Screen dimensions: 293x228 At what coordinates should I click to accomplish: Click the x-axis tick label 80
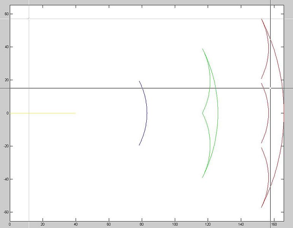tap(142, 224)
